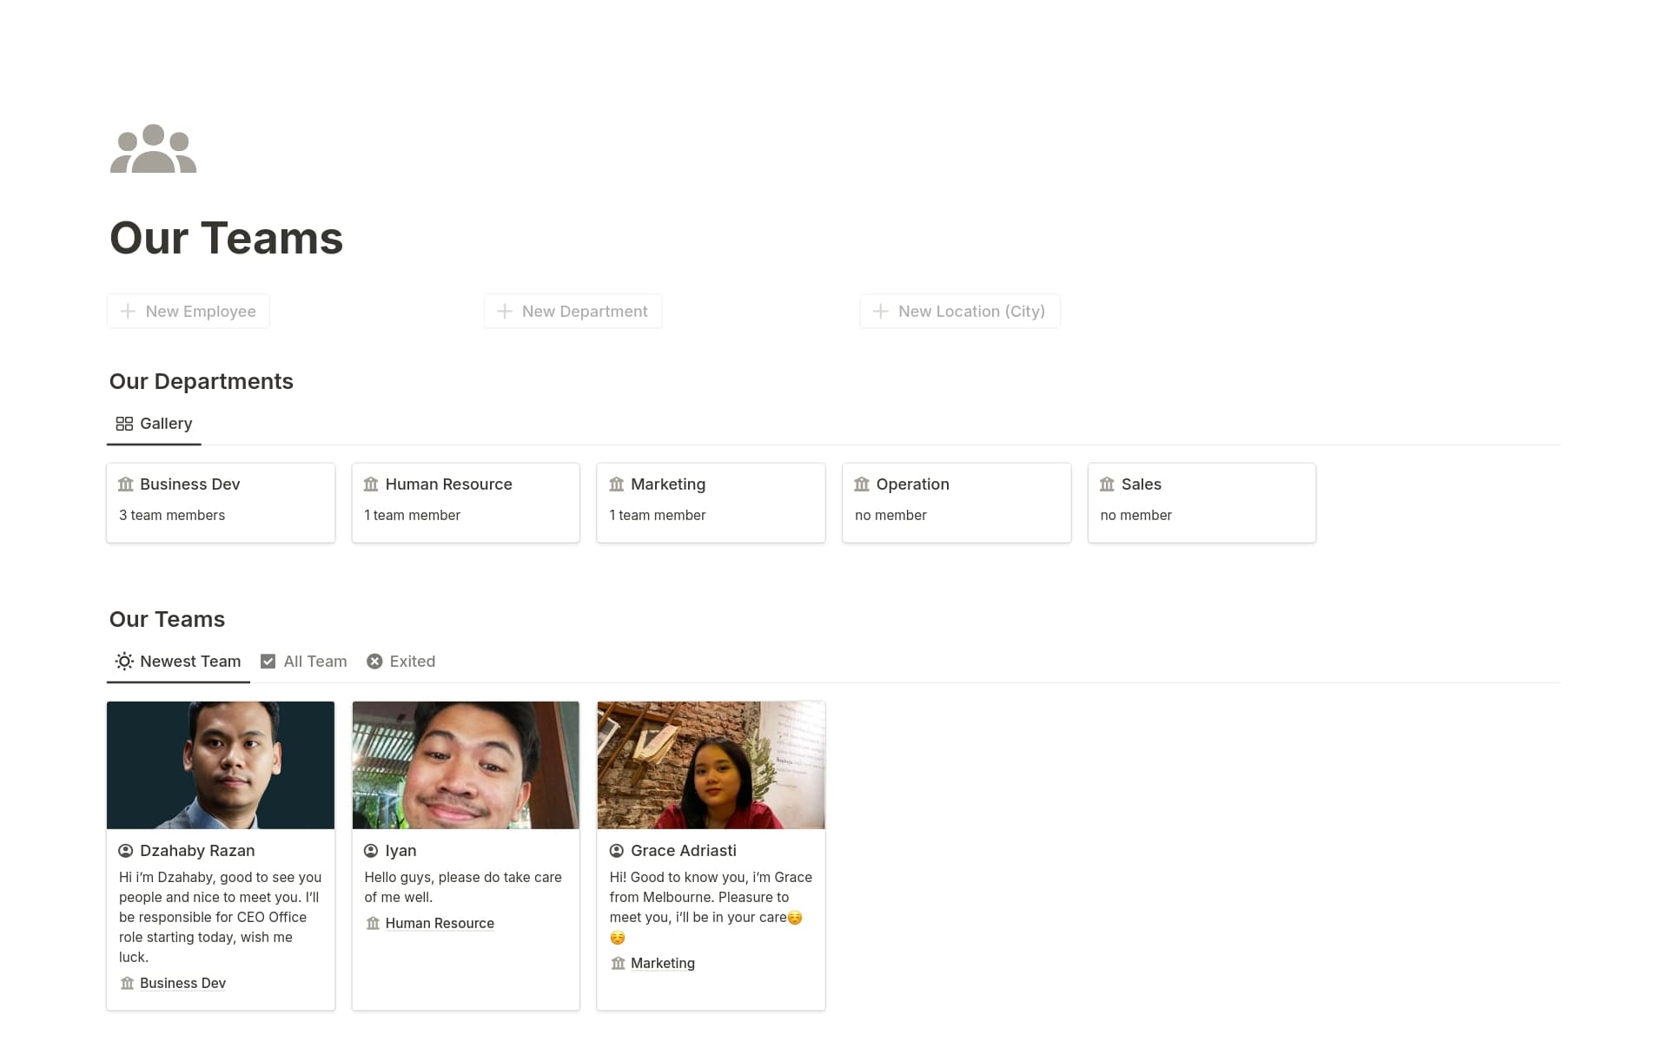The width and height of the screenshot is (1668, 1041).
Task: Open the Human Resource link on Iyan's card
Action: (x=439, y=923)
